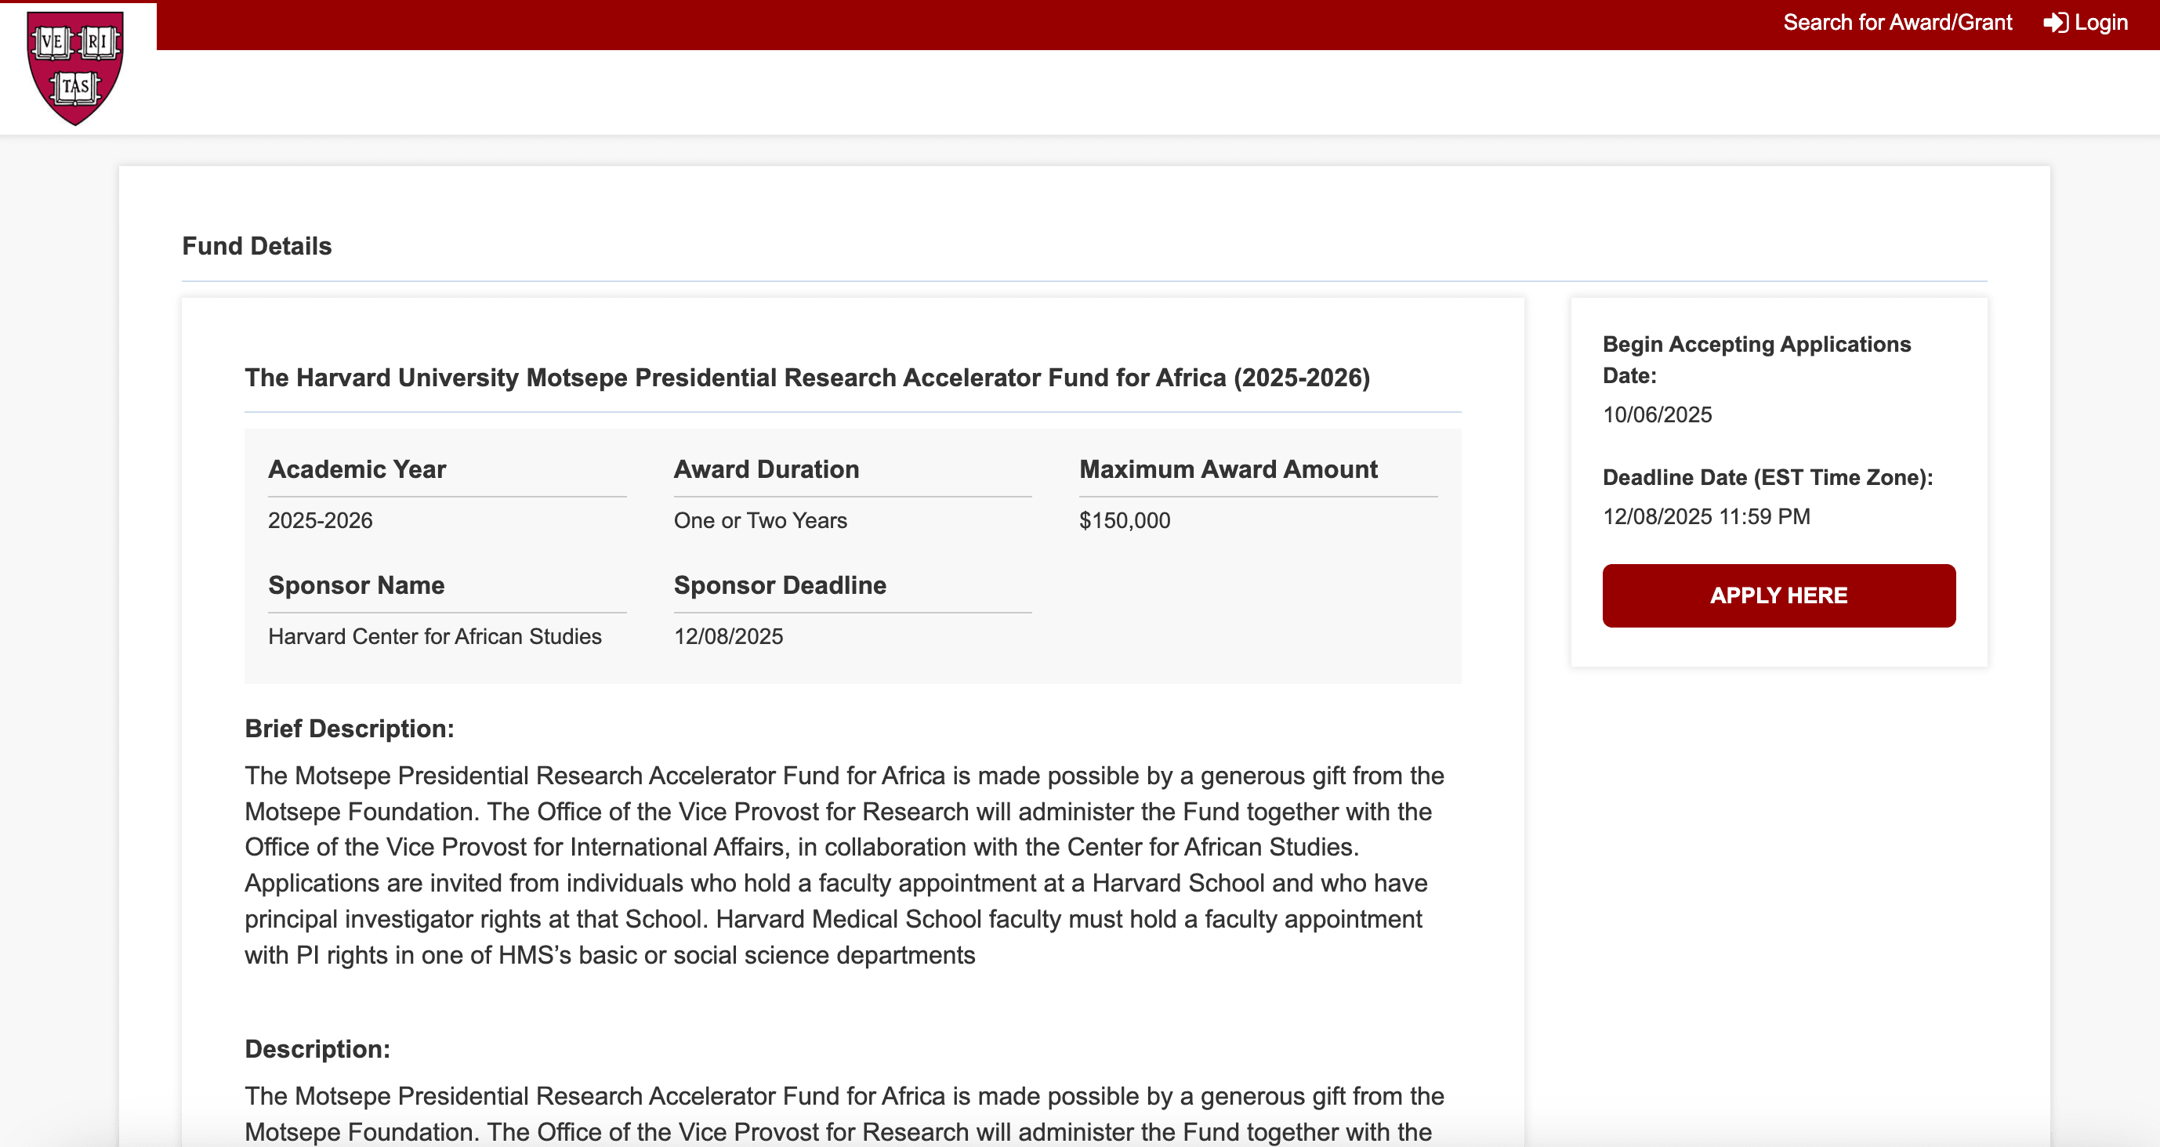Viewport: 2160px width, 1147px height.
Task: Click the APPLY HERE button
Action: (x=1778, y=595)
